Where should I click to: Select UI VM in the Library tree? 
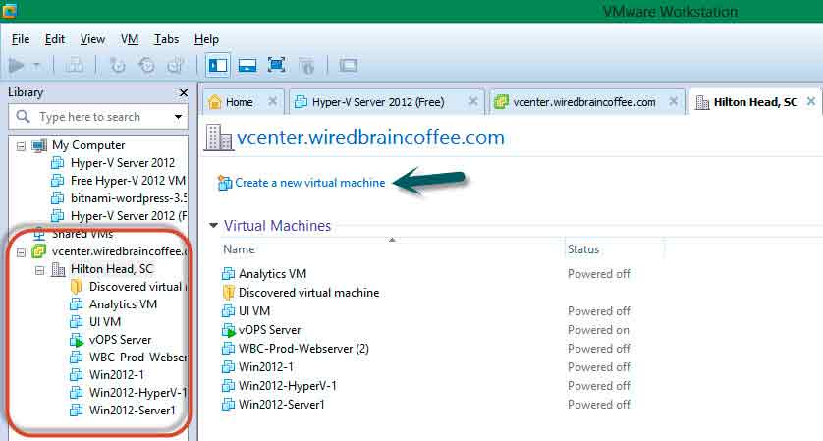[x=105, y=322]
